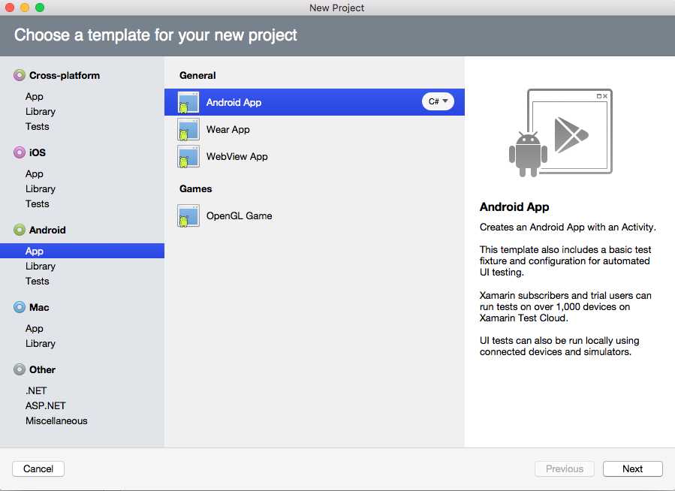The image size is (675, 491).
Task: Click the Android heading text in sidebar
Action: (47, 230)
